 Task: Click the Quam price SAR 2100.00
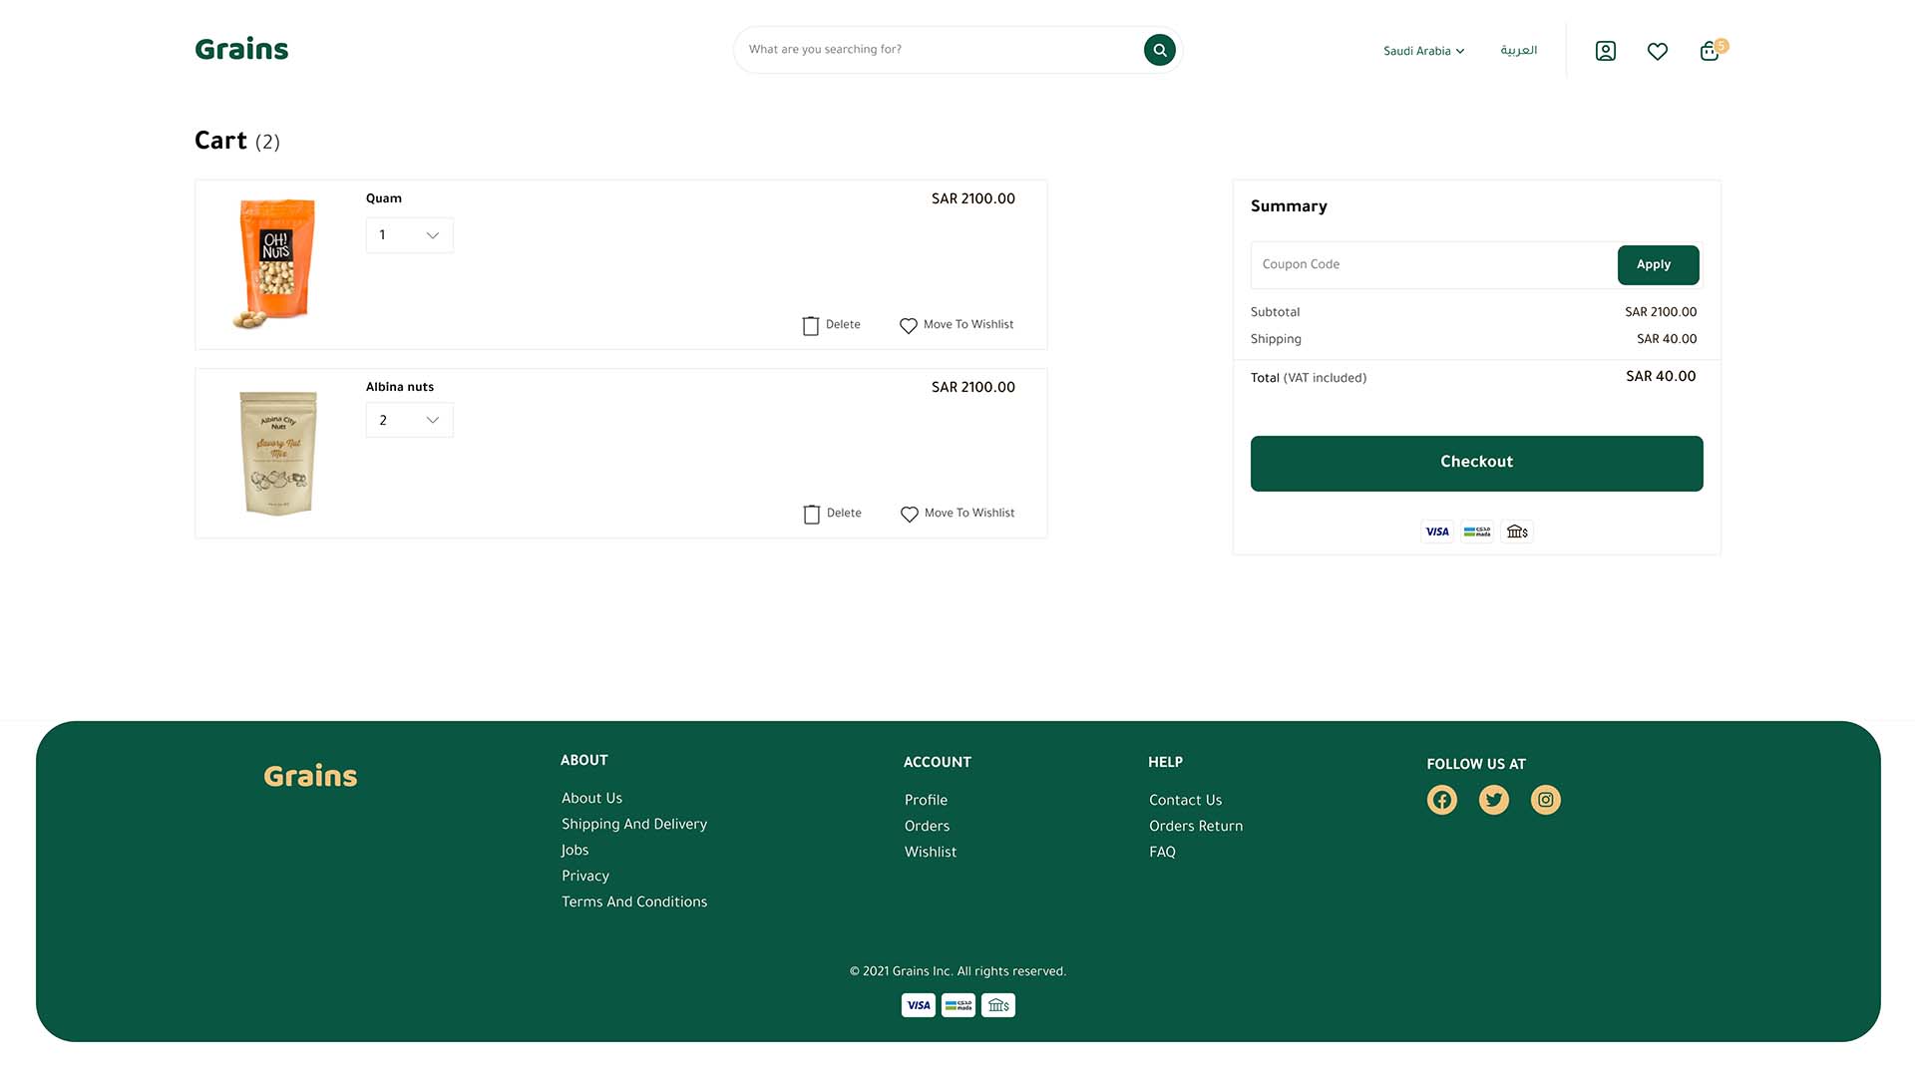[973, 199]
